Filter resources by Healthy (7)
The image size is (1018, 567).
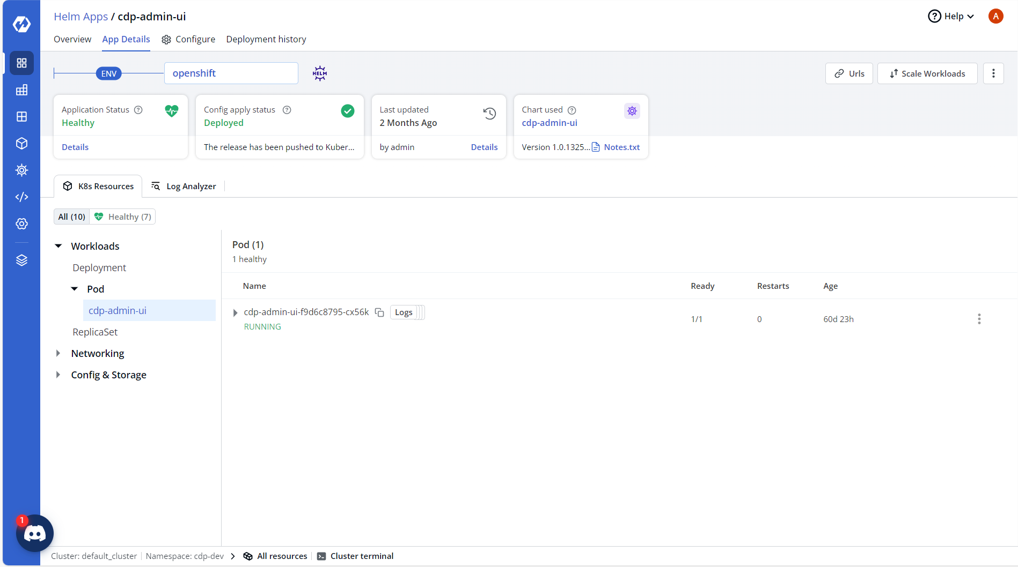[123, 217]
